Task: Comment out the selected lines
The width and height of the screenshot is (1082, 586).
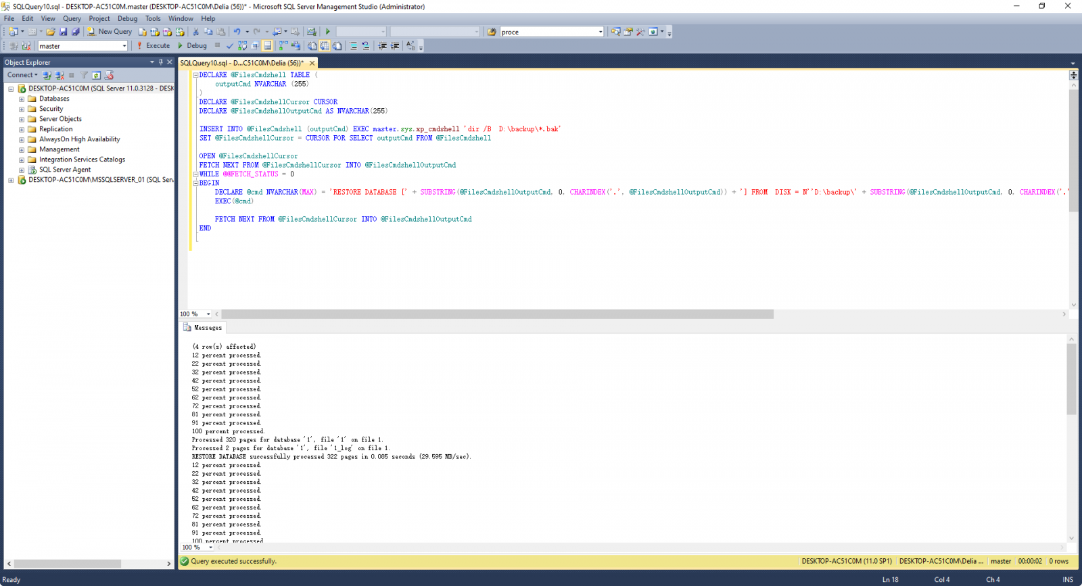Action: click(353, 46)
